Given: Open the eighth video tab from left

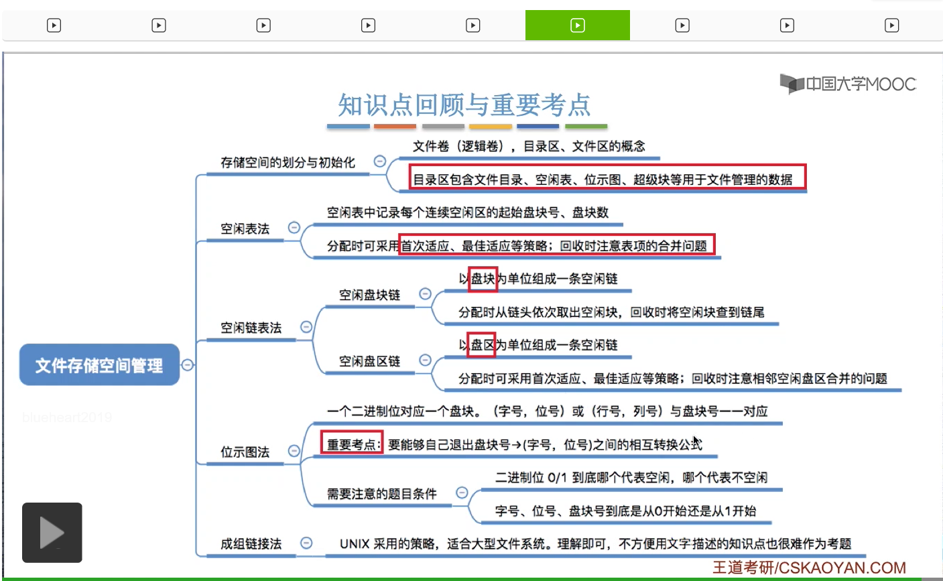Looking at the screenshot, I should (x=787, y=25).
